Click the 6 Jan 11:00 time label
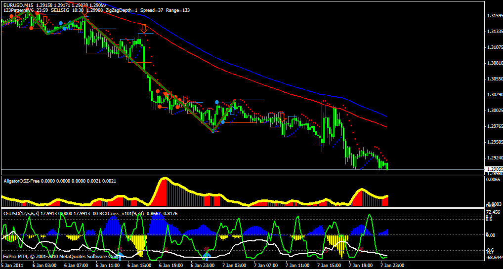503x269 pixels. point(107,266)
